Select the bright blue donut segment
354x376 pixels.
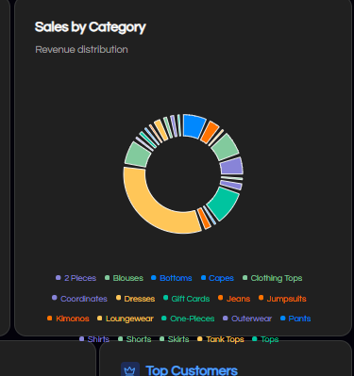pyautogui.click(x=194, y=125)
